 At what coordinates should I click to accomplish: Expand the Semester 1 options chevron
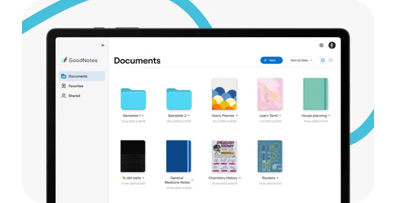click(x=142, y=116)
